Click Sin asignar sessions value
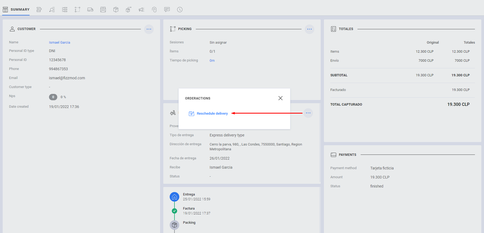484x233 pixels. pos(218,43)
